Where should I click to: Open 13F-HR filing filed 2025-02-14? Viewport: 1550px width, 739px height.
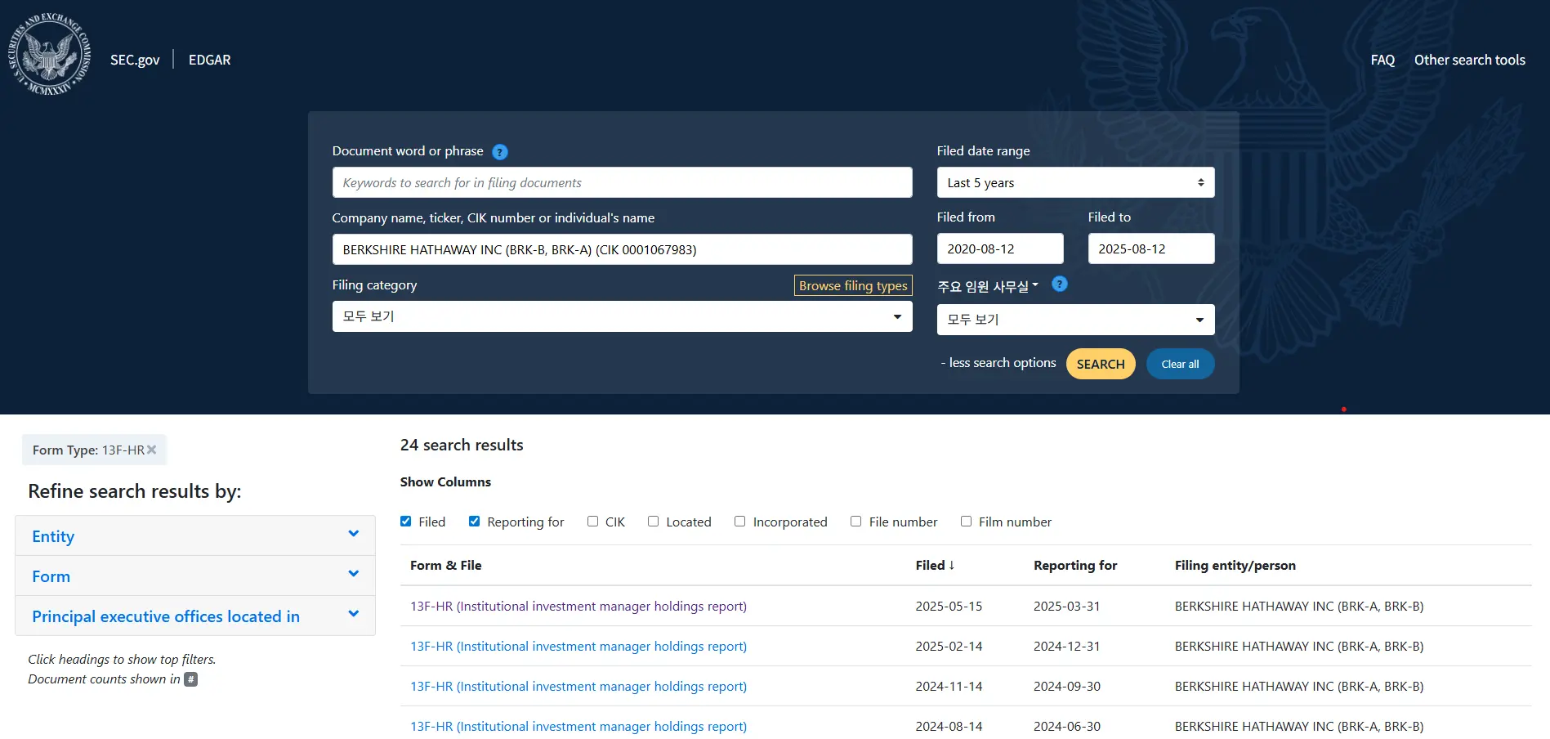pos(578,647)
